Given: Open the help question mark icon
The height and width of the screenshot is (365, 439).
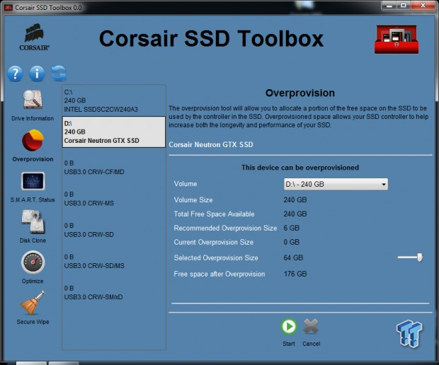Looking at the screenshot, I should coord(15,74).
